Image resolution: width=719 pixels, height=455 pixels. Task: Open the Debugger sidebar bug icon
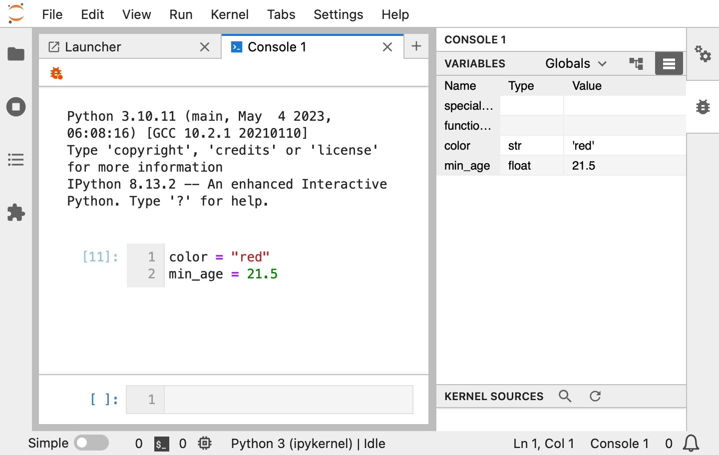[703, 107]
